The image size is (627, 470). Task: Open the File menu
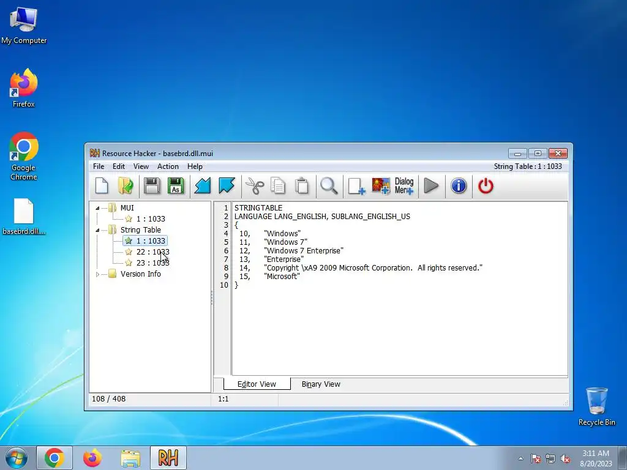(x=99, y=166)
